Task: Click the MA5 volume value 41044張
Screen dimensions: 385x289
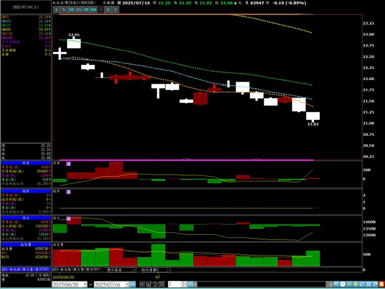Action: (42, 253)
